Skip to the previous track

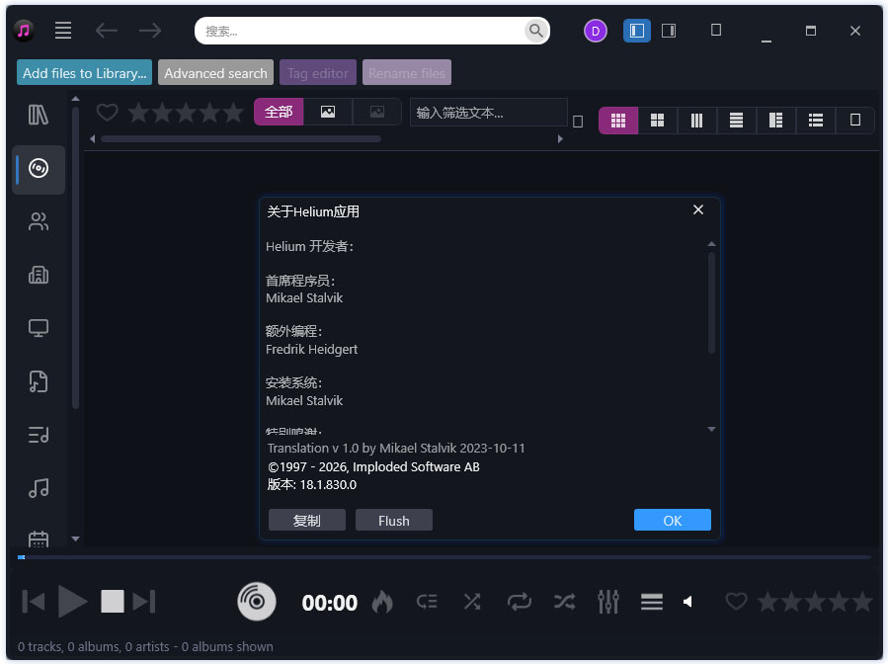click(34, 602)
